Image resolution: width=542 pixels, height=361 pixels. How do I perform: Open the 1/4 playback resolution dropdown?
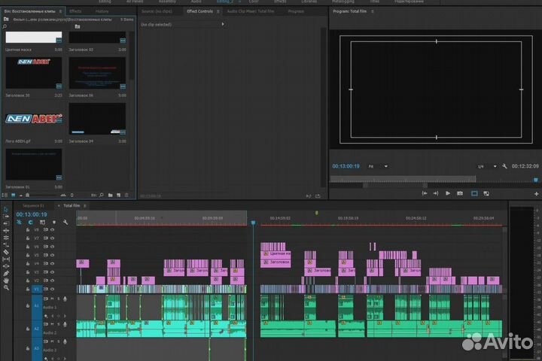click(x=486, y=166)
